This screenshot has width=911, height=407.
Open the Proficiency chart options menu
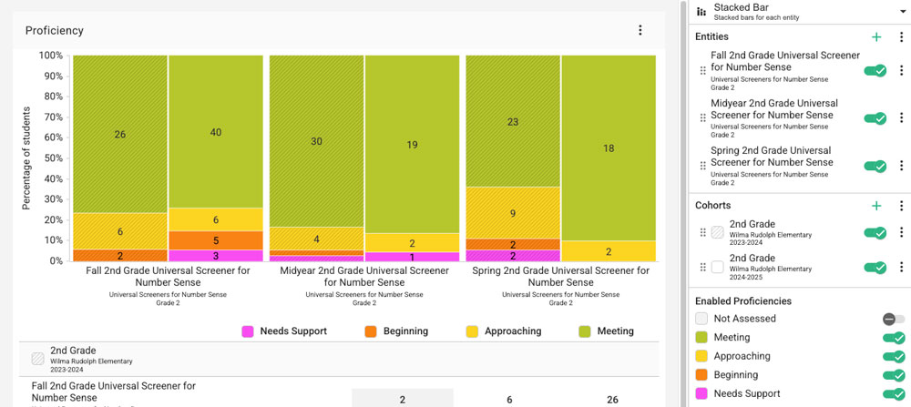click(640, 30)
